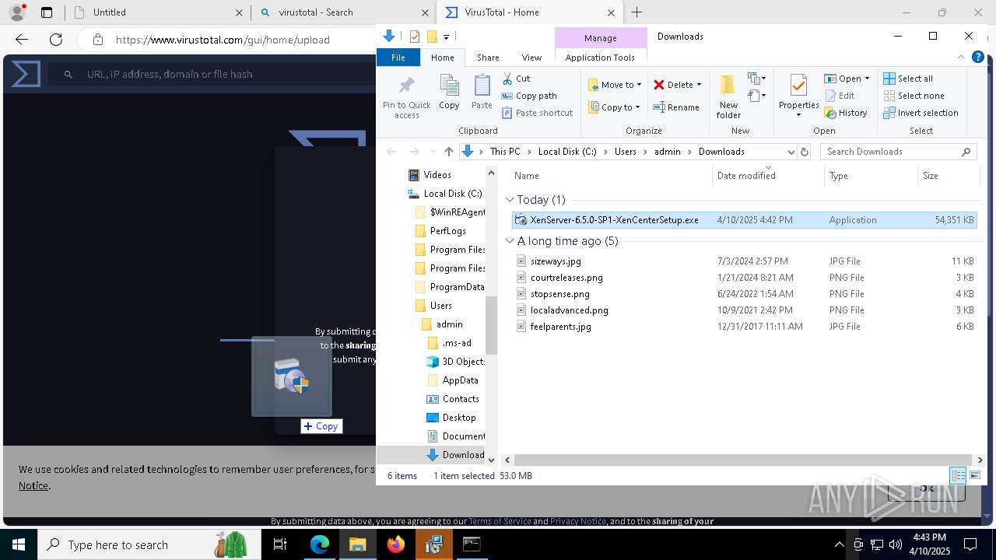996x560 pixels.
Task: Open address bar history dropdown
Action: 791,152
